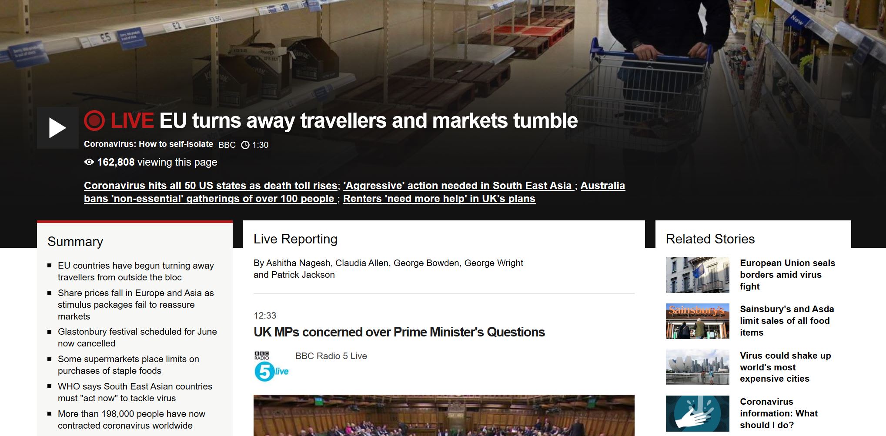The width and height of the screenshot is (886, 436).
Task: Open Sainsbury's and Asda limit sales story
Action: (x=787, y=321)
